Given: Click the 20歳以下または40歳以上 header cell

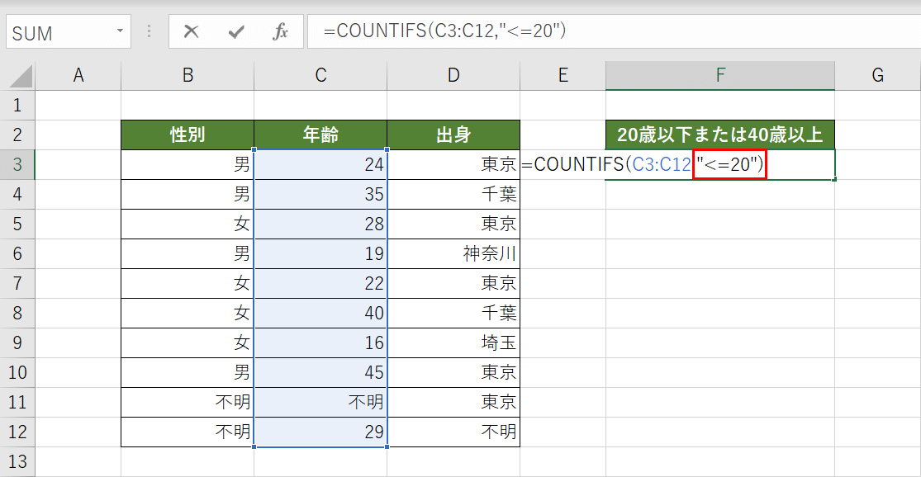Looking at the screenshot, I should pos(719,135).
